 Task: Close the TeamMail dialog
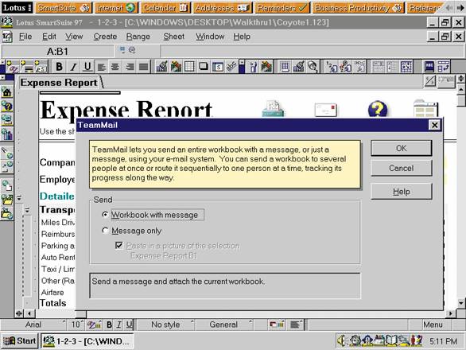434,125
